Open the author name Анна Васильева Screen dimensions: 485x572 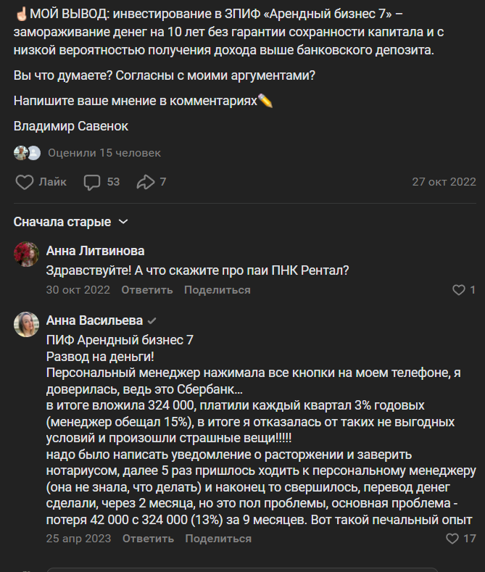point(94,320)
